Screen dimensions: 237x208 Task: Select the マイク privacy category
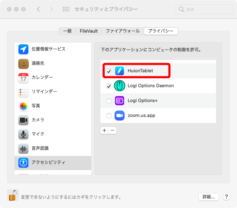(x=38, y=134)
